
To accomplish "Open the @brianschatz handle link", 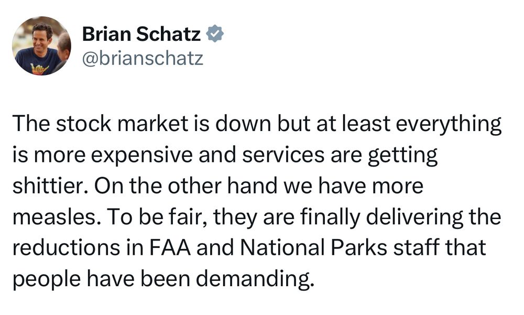I will [x=143, y=58].
